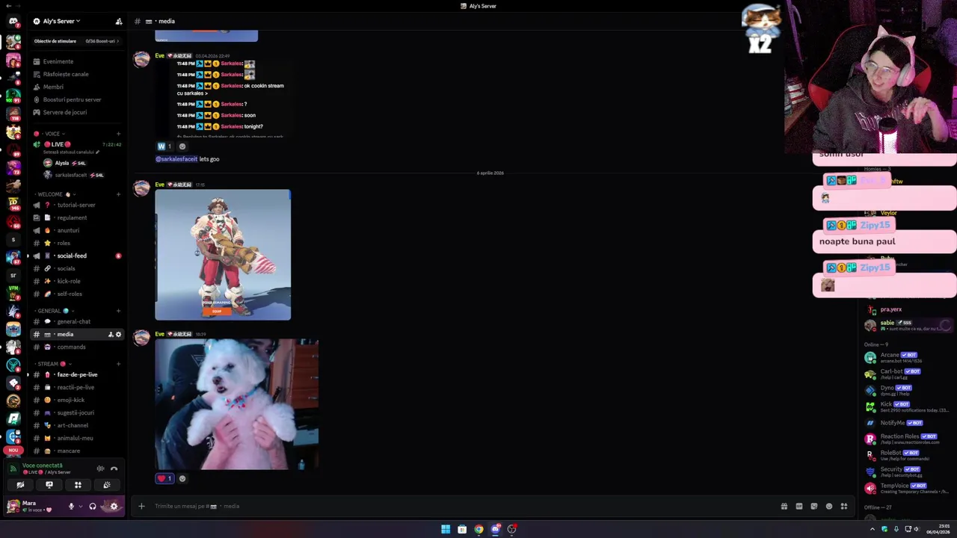
Task: Toggle heart reaction on dog photo
Action: (164, 478)
